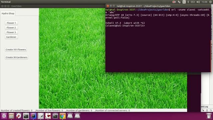Image resolution: width=213 pixels, height=120 pixels.
Task: Open the first Terminal icon in the dock
Action: click(26, 116)
